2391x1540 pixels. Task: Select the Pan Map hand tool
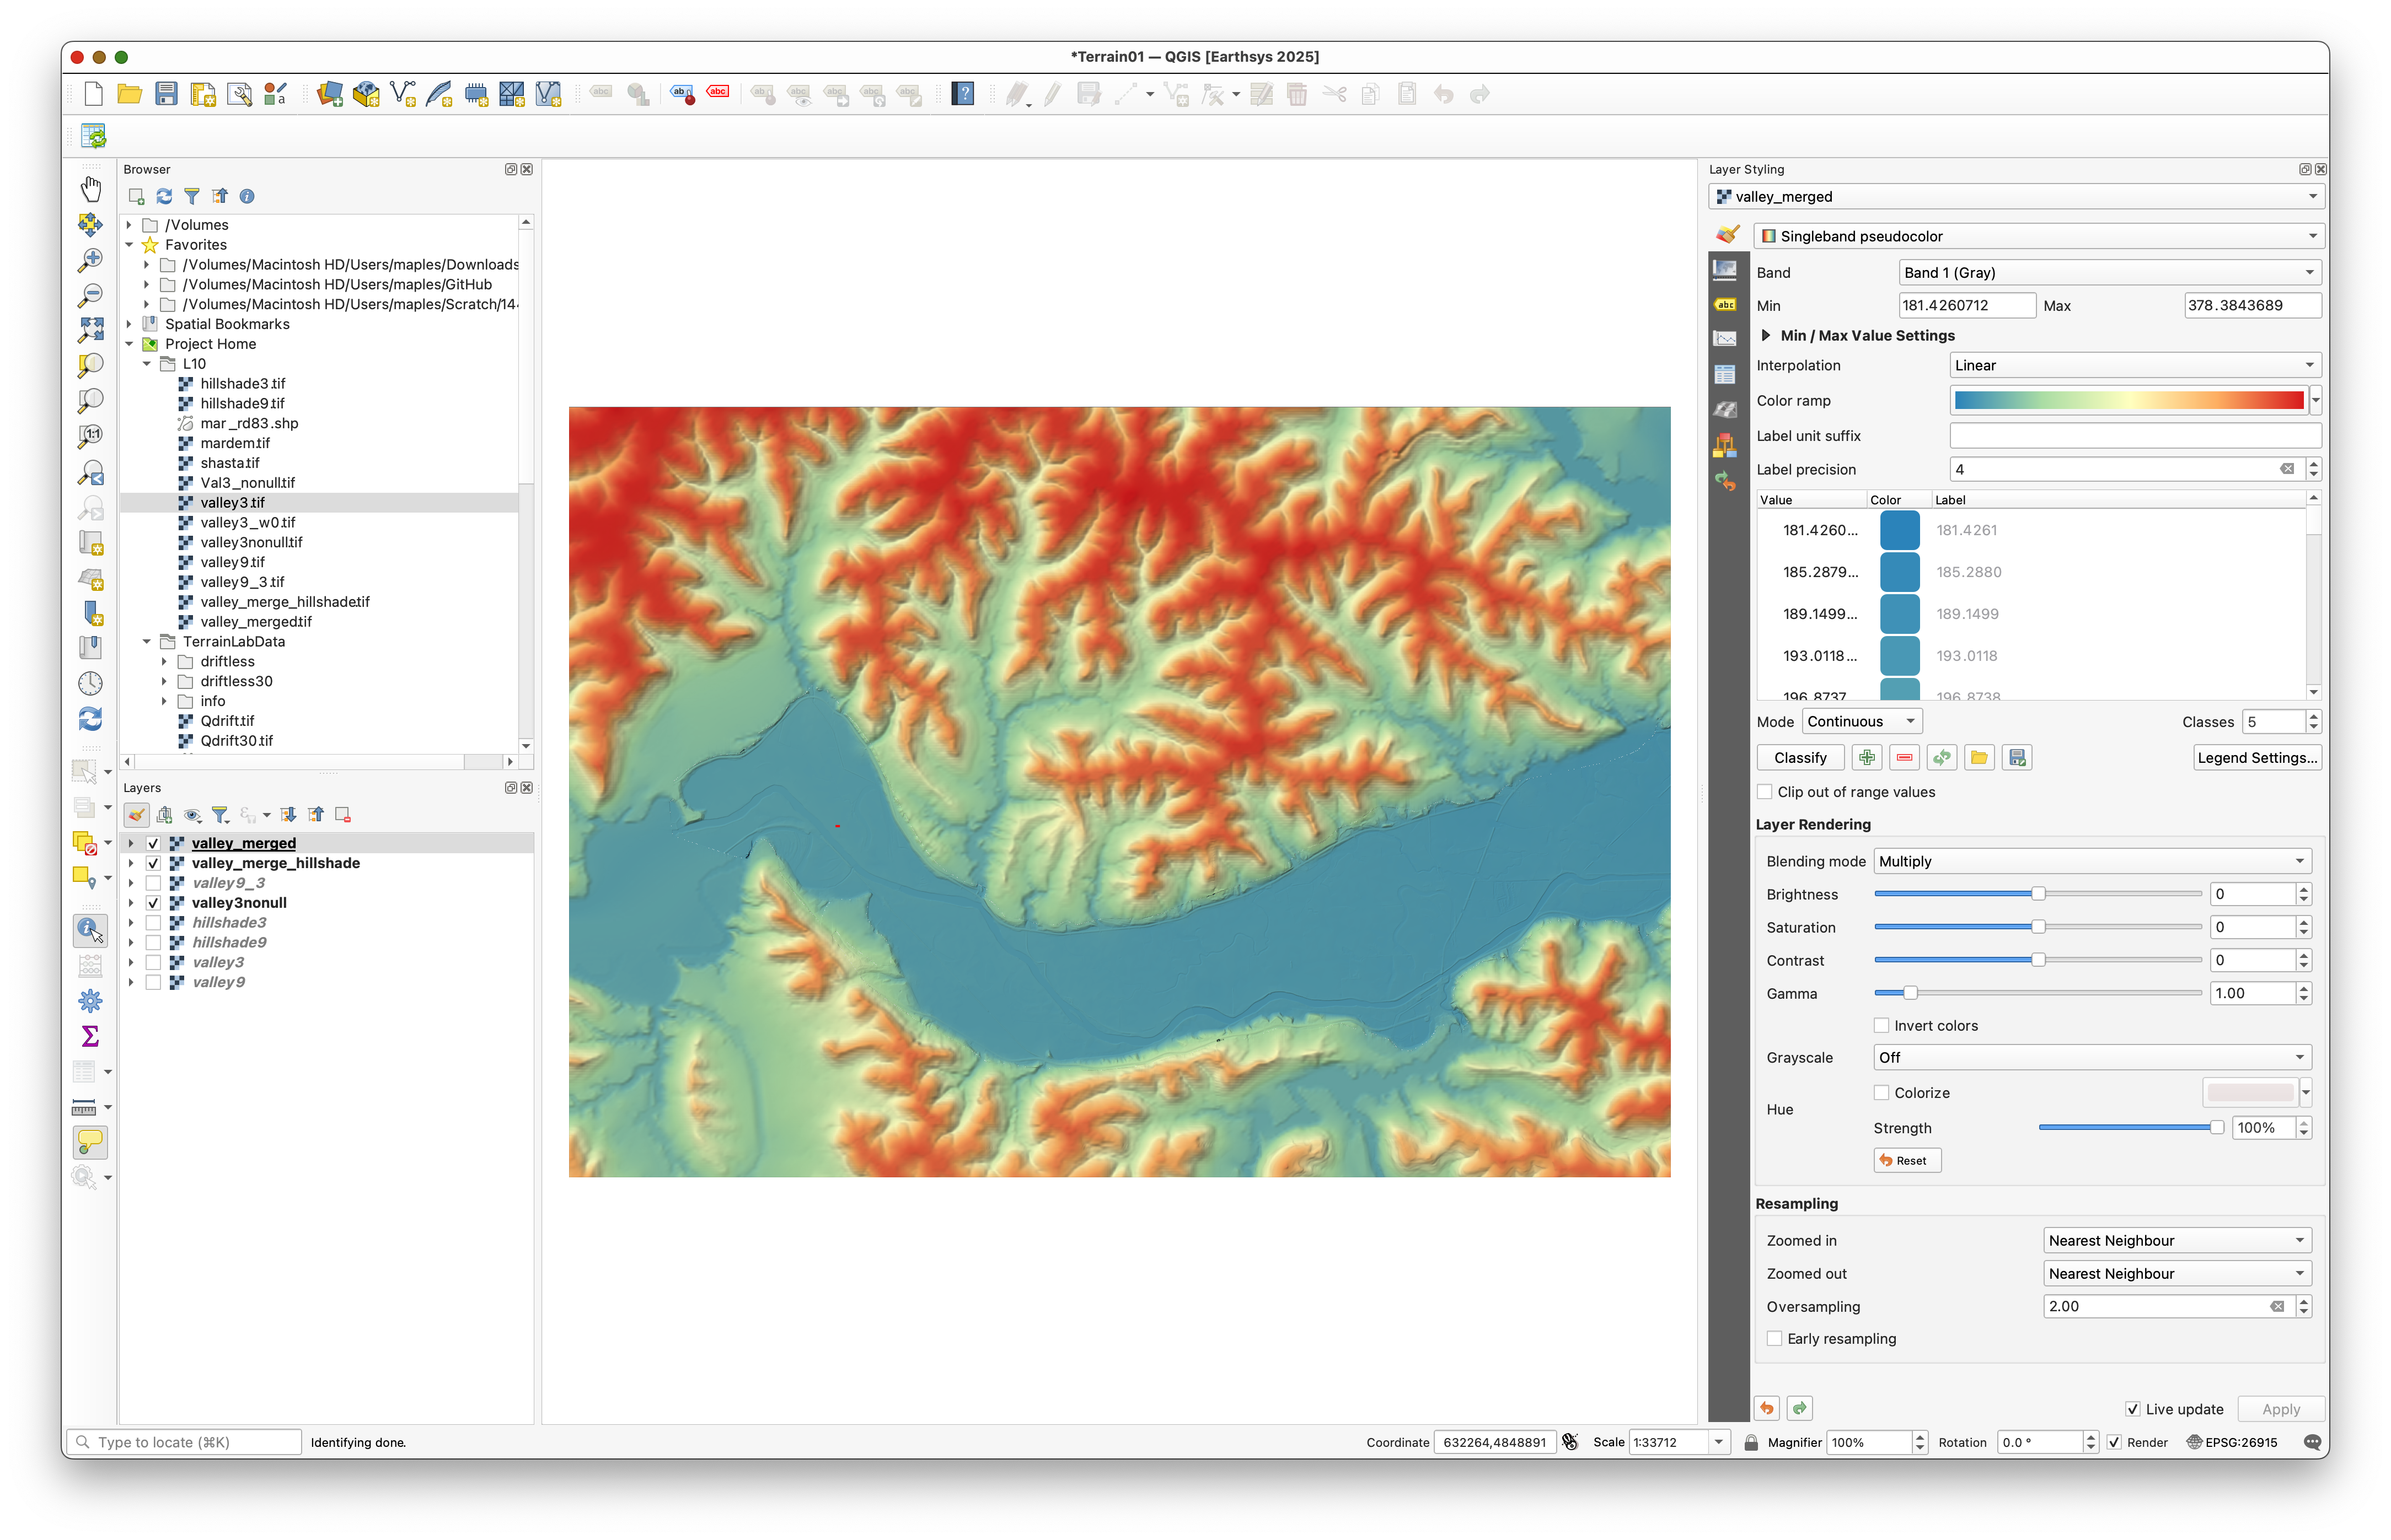tap(90, 188)
